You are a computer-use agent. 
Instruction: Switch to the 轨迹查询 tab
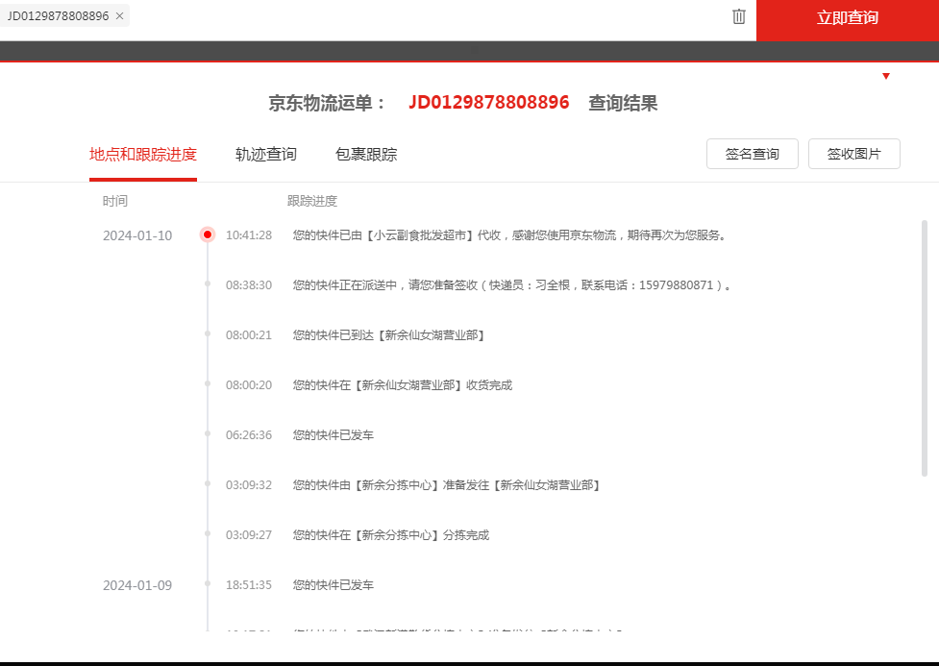[266, 155]
